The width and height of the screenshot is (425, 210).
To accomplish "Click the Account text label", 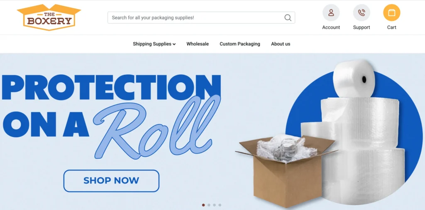I will pyautogui.click(x=331, y=28).
